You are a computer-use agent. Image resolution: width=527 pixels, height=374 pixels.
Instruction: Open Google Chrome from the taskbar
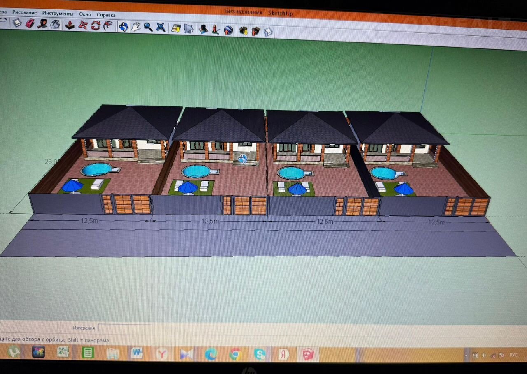pos(235,353)
